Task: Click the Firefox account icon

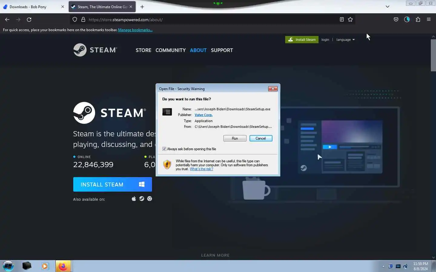Action: point(407,20)
